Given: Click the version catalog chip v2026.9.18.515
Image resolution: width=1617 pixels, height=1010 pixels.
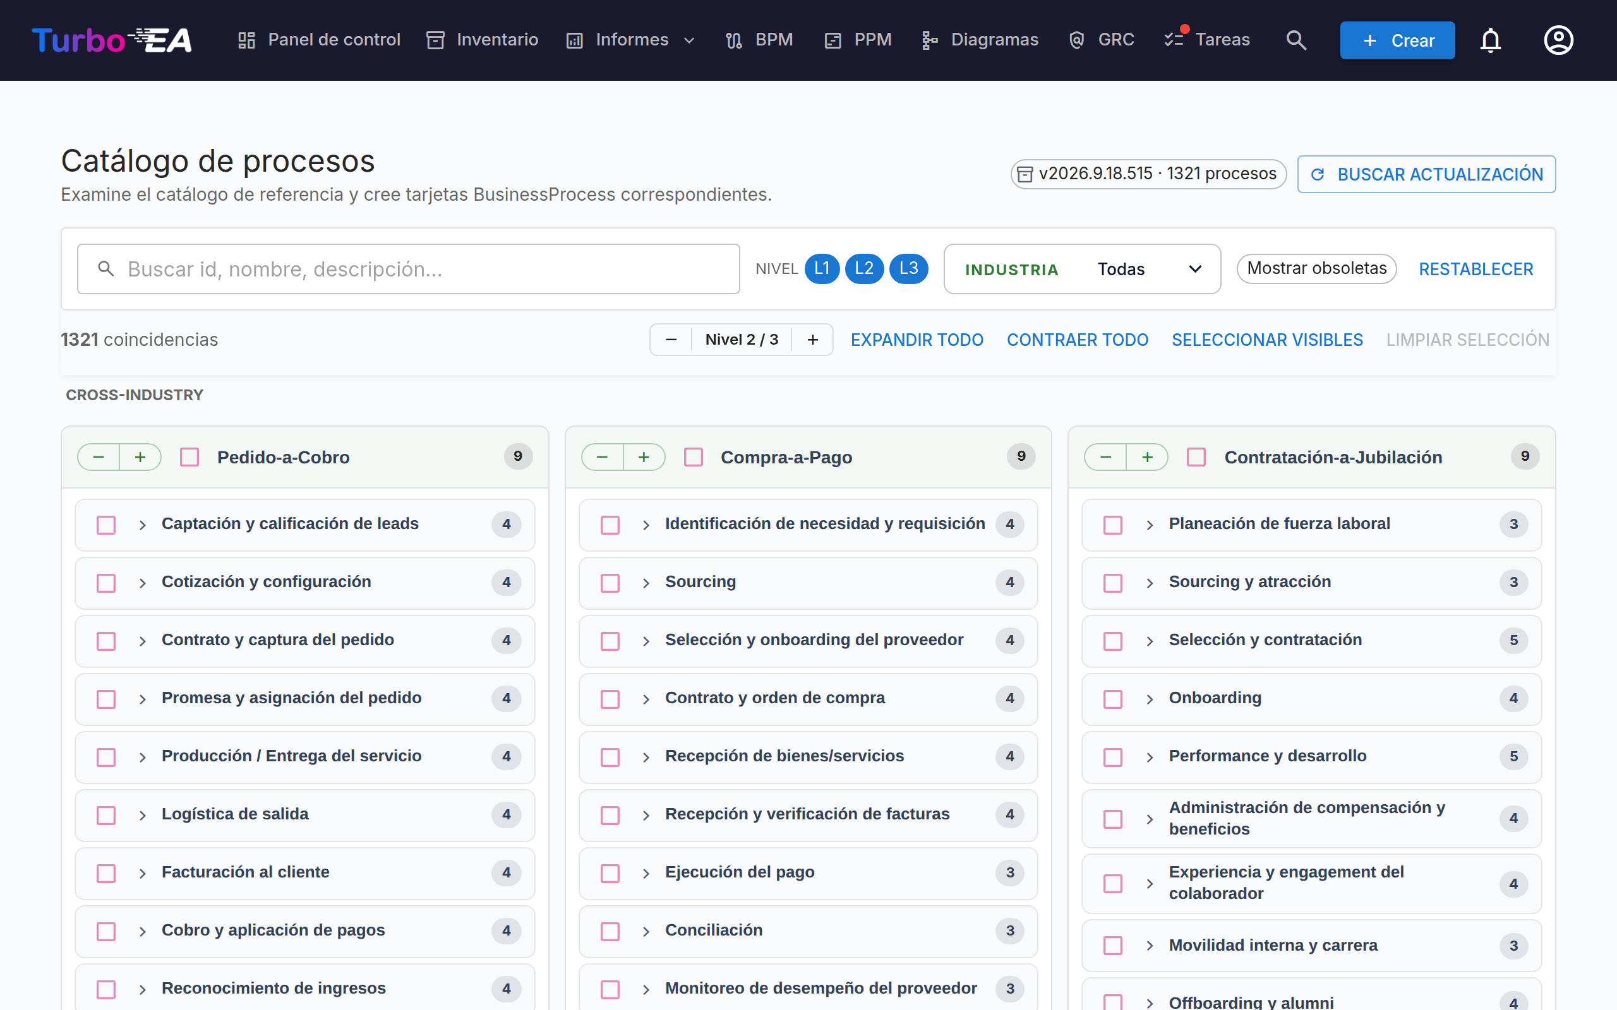Looking at the screenshot, I should point(1147,174).
